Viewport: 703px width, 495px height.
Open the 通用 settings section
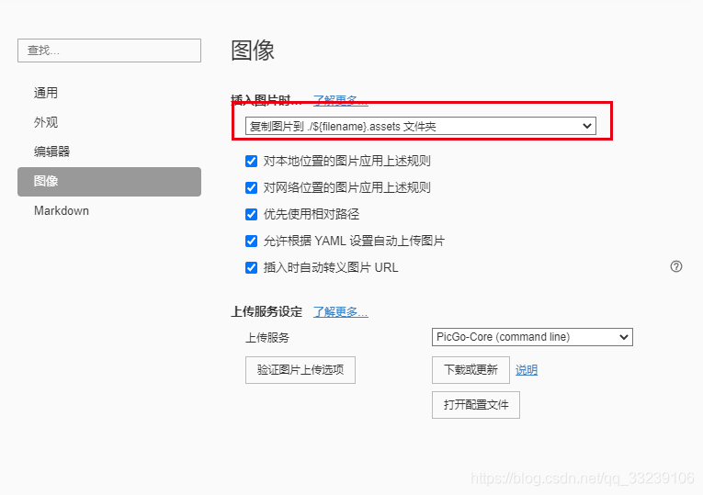click(x=46, y=93)
